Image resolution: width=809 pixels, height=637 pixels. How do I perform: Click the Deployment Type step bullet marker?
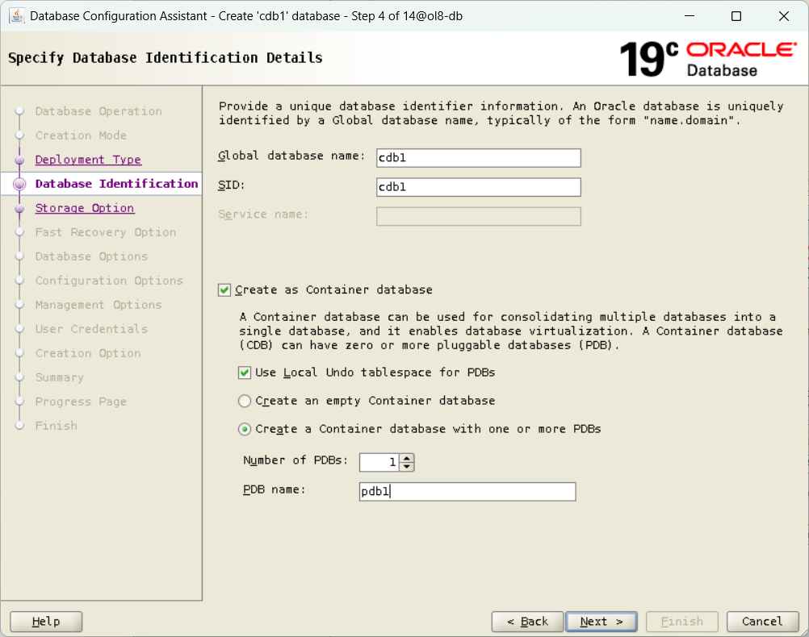click(19, 160)
